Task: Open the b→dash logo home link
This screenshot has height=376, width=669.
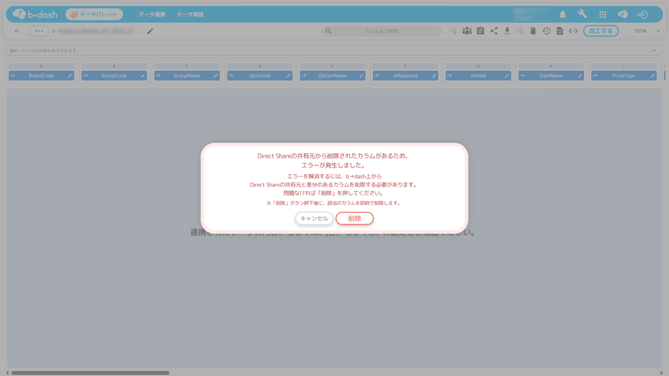Action: 35,14
